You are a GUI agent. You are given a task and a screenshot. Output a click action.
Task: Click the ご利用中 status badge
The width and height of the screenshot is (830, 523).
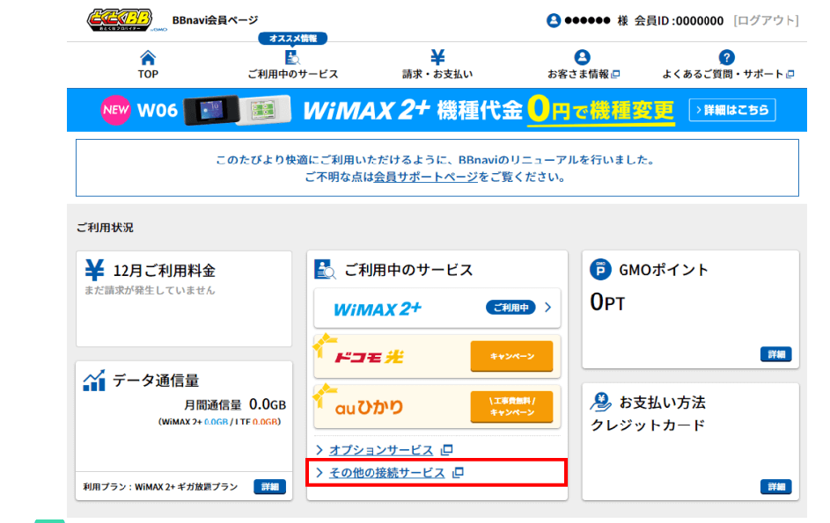(x=510, y=308)
